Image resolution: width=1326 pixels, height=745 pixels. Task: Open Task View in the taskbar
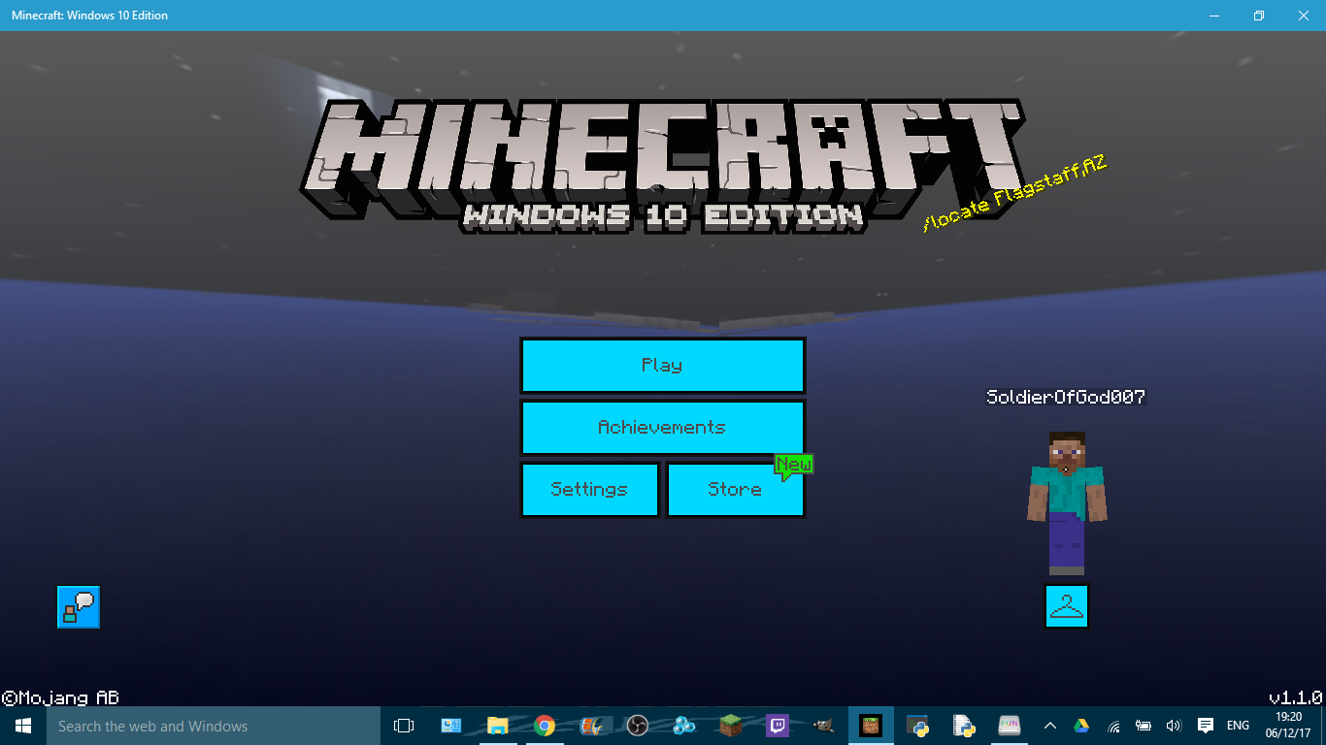coord(404,726)
